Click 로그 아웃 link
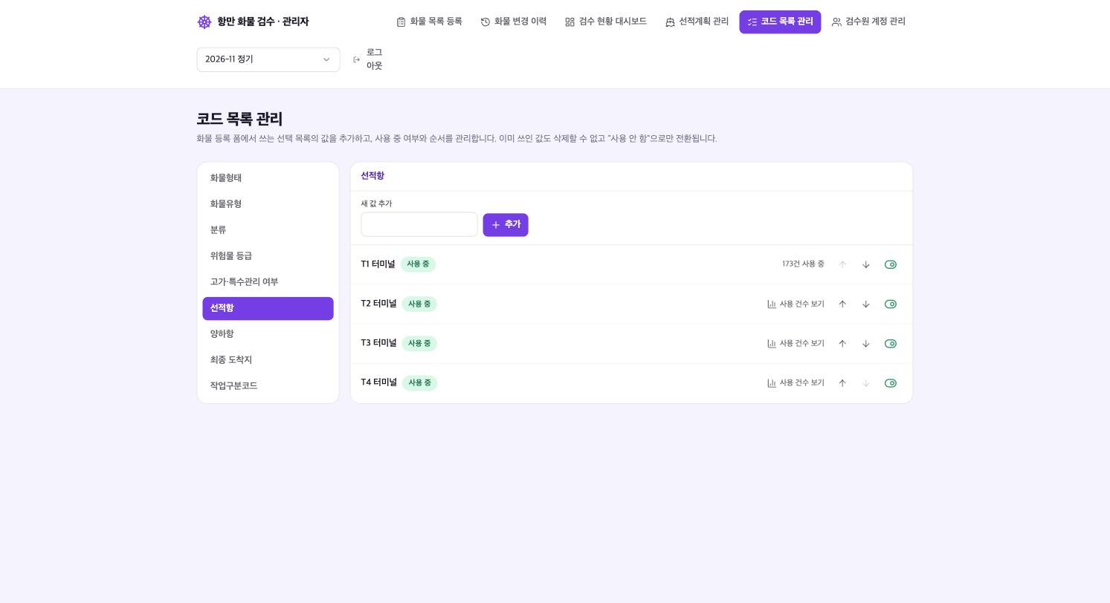This screenshot has width=1110, height=603. (367, 59)
